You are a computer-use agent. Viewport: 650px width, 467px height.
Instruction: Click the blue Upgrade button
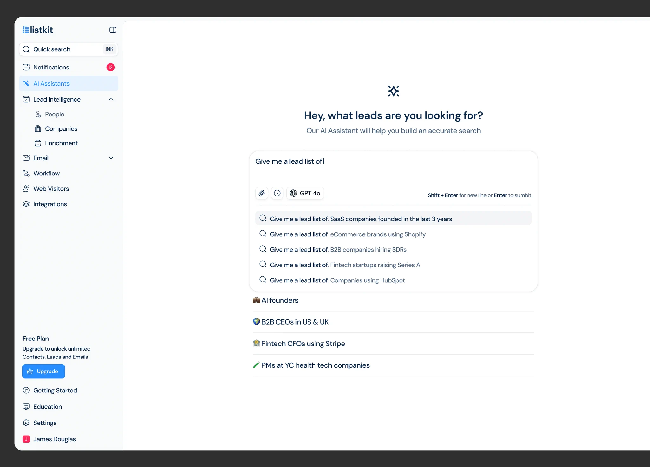point(43,372)
